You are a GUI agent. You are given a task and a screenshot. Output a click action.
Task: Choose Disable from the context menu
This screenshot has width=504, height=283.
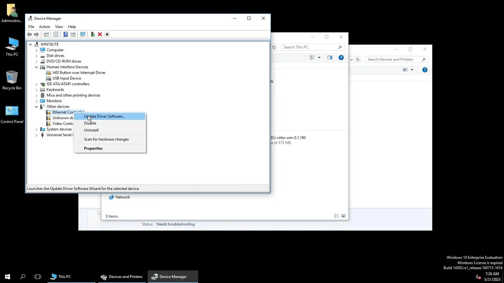[110, 123]
